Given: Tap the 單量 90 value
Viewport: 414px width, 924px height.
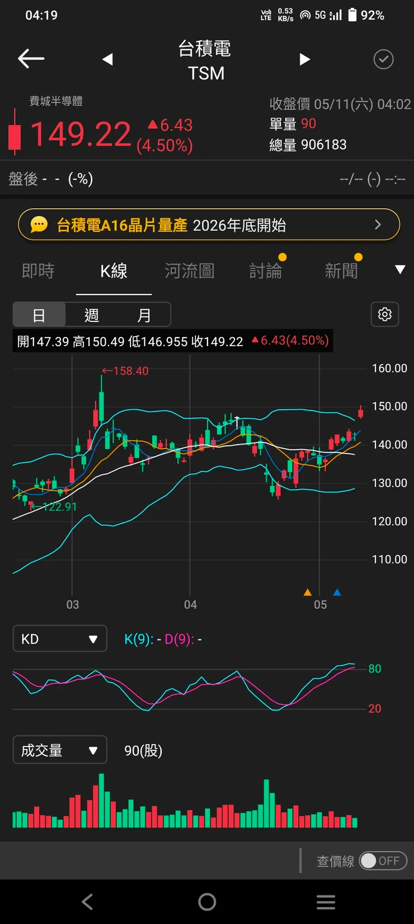Looking at the screenshot, I should (x=293, y=124).
